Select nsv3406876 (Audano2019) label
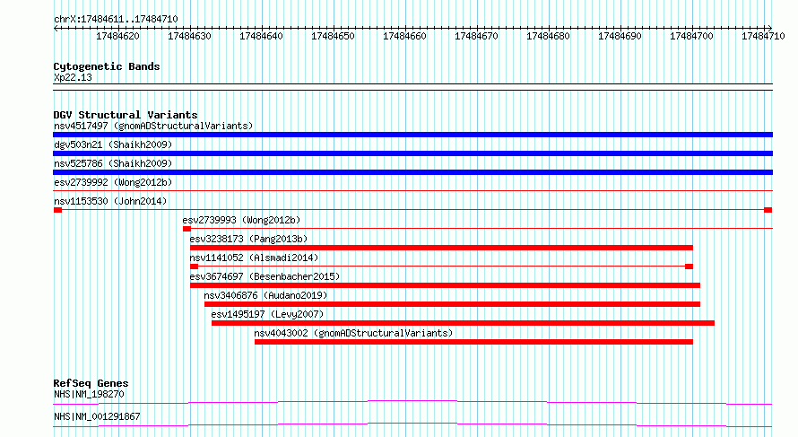The width and height of the screenshot is (798, 437). (265, 295)
